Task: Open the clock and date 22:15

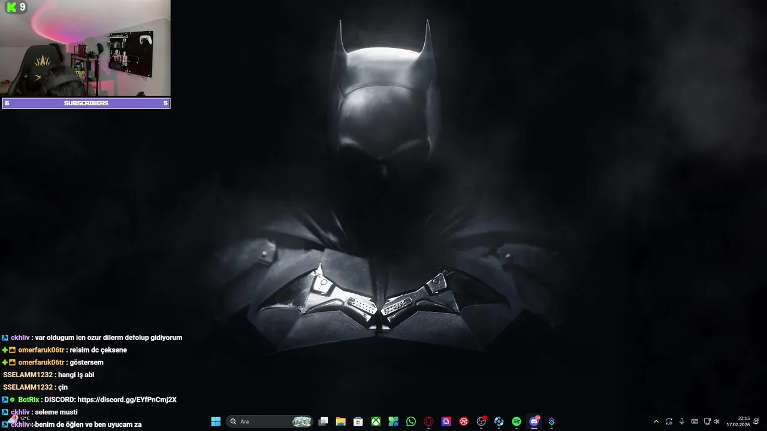Action: 738,421
